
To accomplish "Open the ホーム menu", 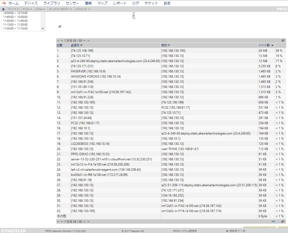I will tap(13, 3).
